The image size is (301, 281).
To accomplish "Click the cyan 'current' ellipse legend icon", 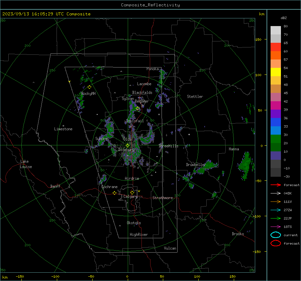I will (x=276, y=235).
